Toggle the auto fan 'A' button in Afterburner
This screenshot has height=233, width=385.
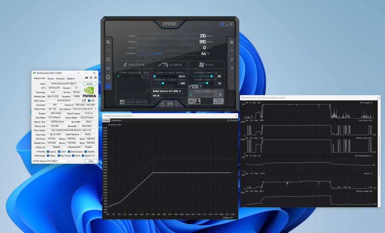[x=191, y=101]
